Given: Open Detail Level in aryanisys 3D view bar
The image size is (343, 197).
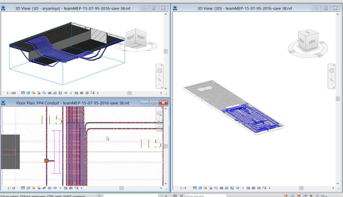Looking at the screenshot, I should point(23,93).
